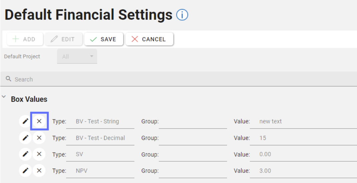Edit the SV box value row
Screen dimensions: 357x183
coord(25,154)
